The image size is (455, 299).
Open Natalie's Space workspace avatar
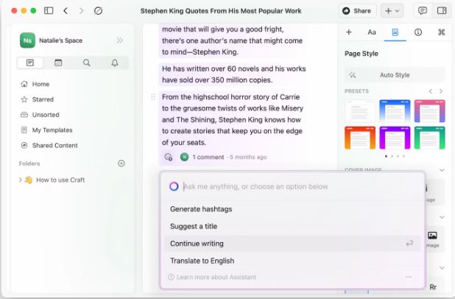pyautogui.click(x=27, y=41)
